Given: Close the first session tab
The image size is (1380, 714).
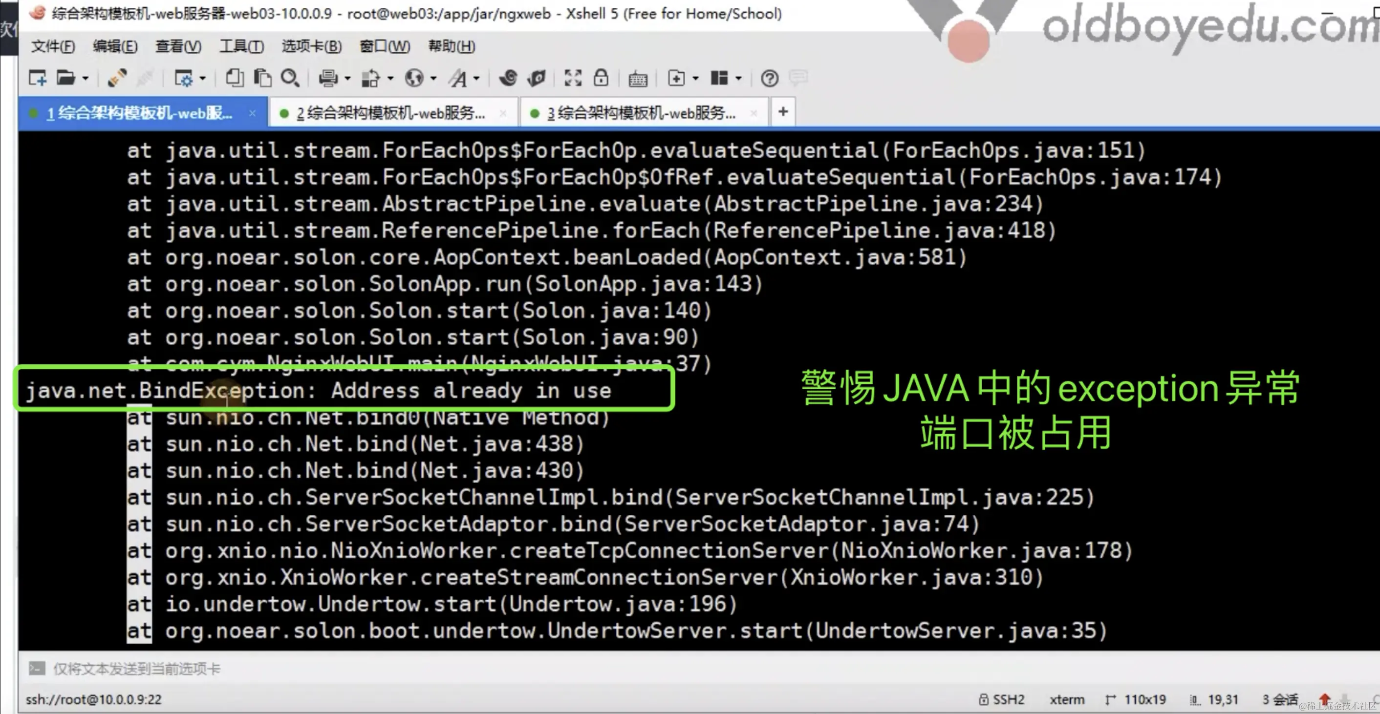Looking at the screenshot, I should tap(252, 113).
